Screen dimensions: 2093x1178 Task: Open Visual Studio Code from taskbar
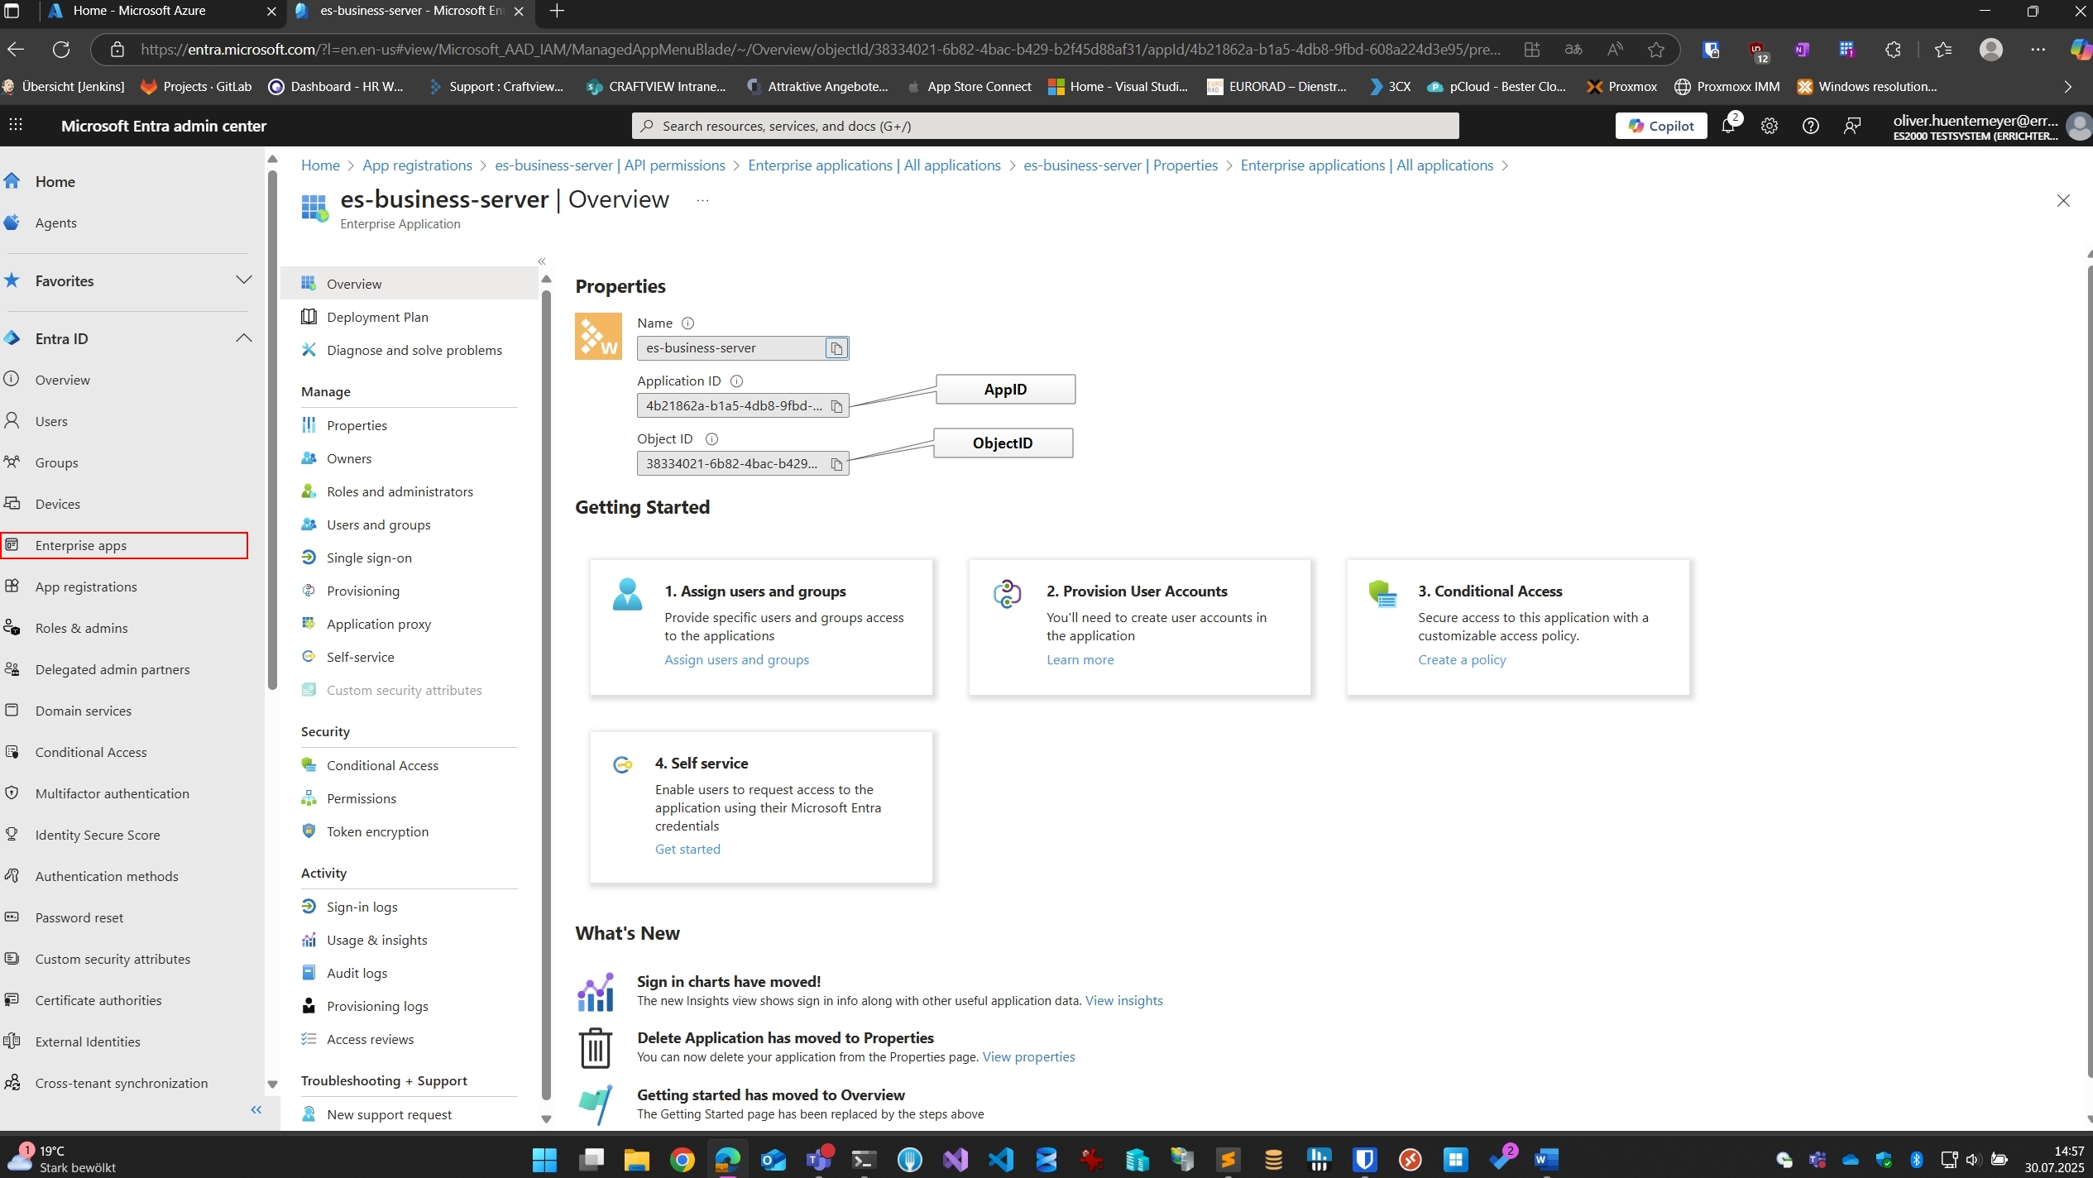coord(1000,1160)
